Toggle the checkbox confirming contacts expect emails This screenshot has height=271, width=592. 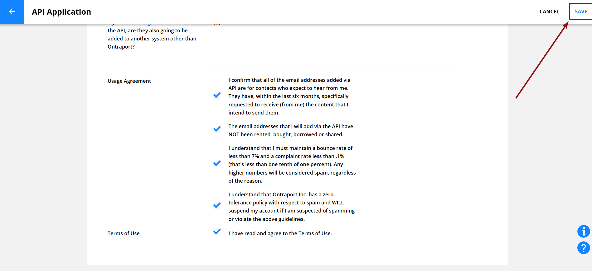tap(217, 95)
